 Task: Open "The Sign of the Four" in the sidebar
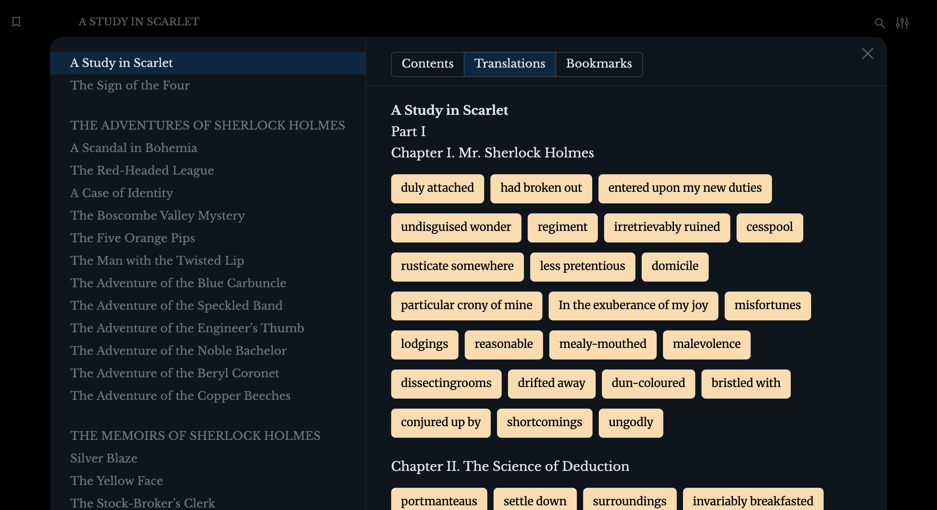tap(129, 85)
